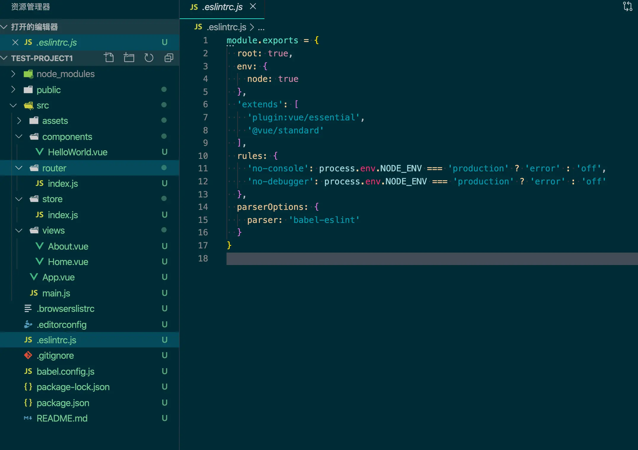Viewport: 638px width, 450px height.
Task: Click the New File icon in explorer header
Action: tap(109, 58)
